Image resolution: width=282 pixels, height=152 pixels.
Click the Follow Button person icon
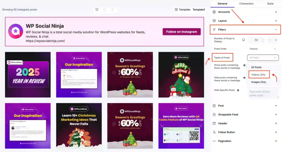pyautogui.click(x=214, y=132)
